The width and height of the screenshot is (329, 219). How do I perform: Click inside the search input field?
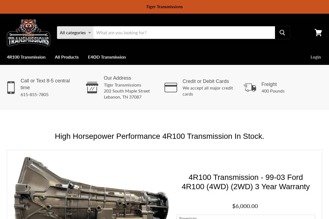184,32
